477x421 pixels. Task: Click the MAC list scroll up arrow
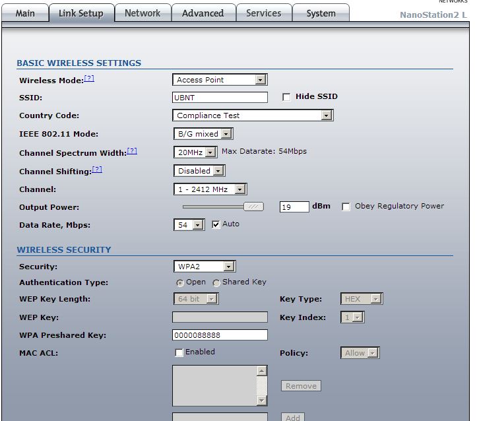tap(262, 371)
